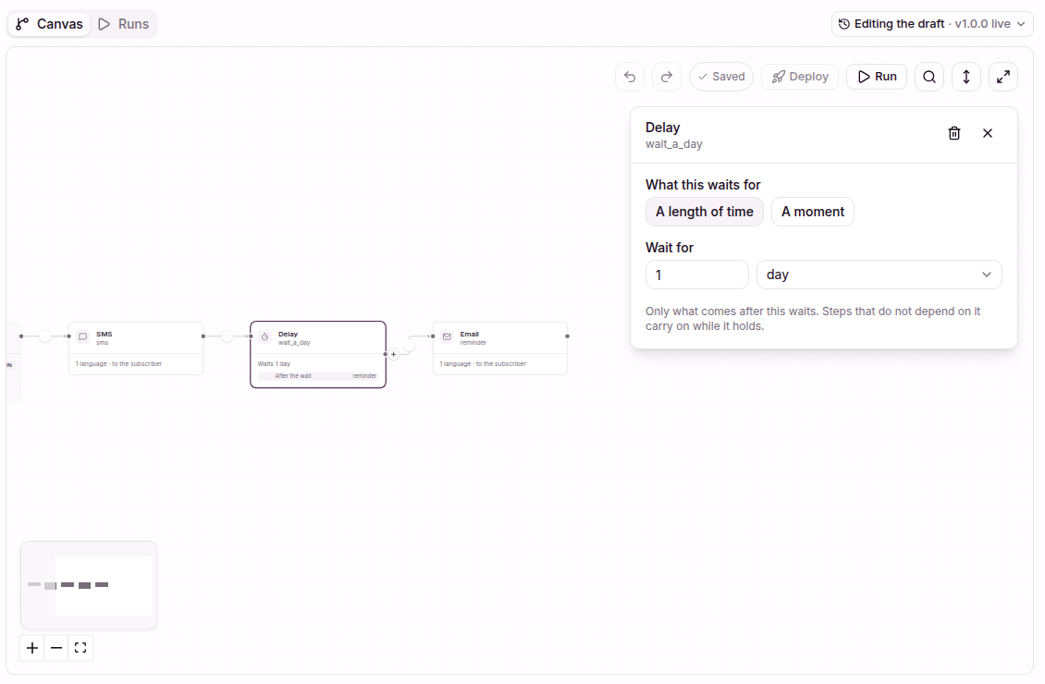This screenshot has height=684, width=1045.
Task: Click 'Waits 1 day' text
Action: [x=274, y=363]
